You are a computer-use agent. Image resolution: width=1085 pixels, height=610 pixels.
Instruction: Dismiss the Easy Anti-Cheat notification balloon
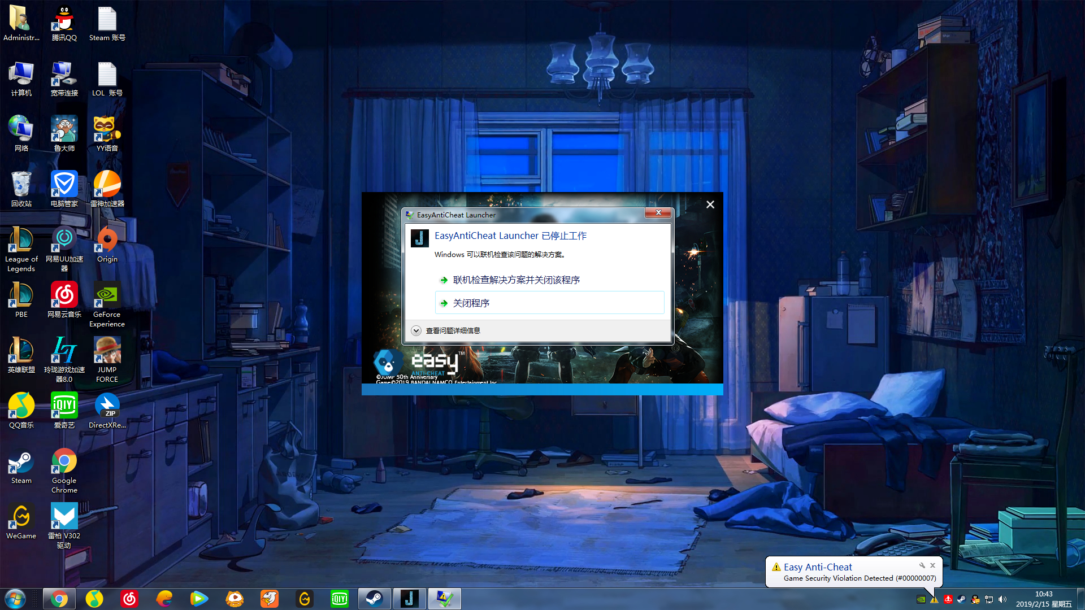coord(933,565)
